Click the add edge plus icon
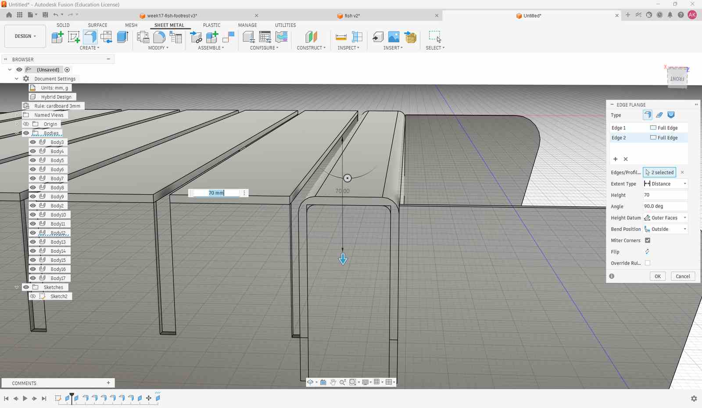Viewport: 702px width, 408px height. pyautogui.click(x=615, y=159)
